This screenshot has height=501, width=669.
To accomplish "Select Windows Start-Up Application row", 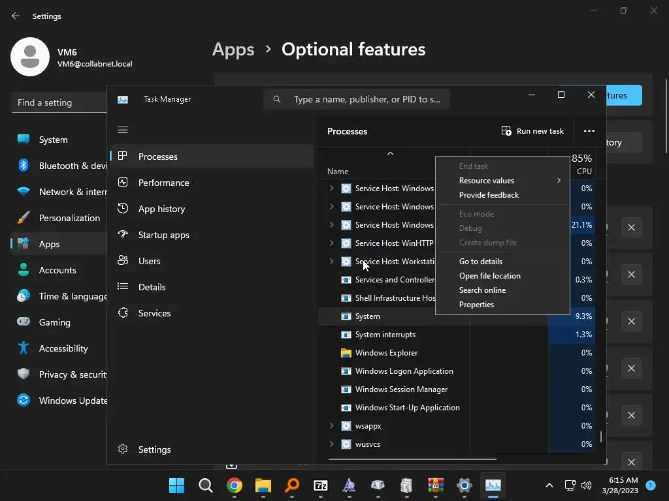I will tap(457, 408).
